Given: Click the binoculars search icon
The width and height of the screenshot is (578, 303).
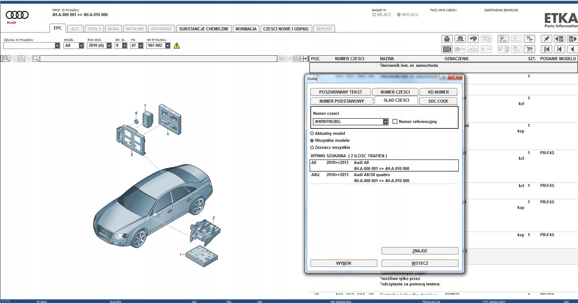Looking at the screenshot, I should 473,39.
